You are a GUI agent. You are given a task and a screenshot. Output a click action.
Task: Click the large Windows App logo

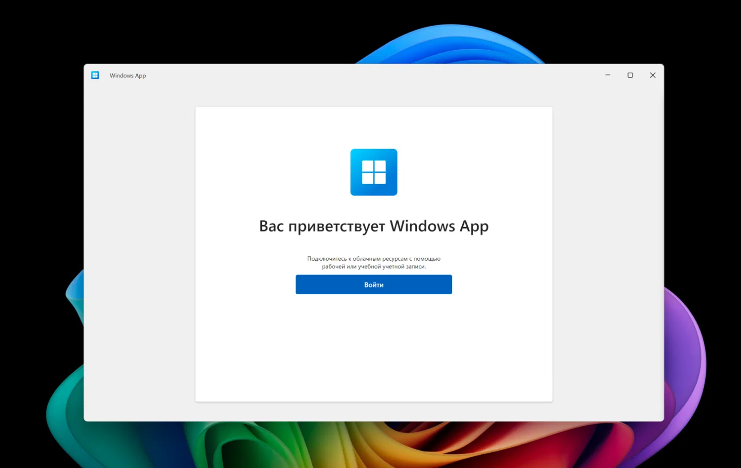tap(374, 172)
